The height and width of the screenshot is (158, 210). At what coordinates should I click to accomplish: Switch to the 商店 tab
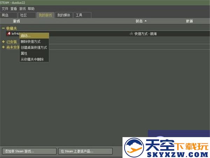(x=8, y=15)
